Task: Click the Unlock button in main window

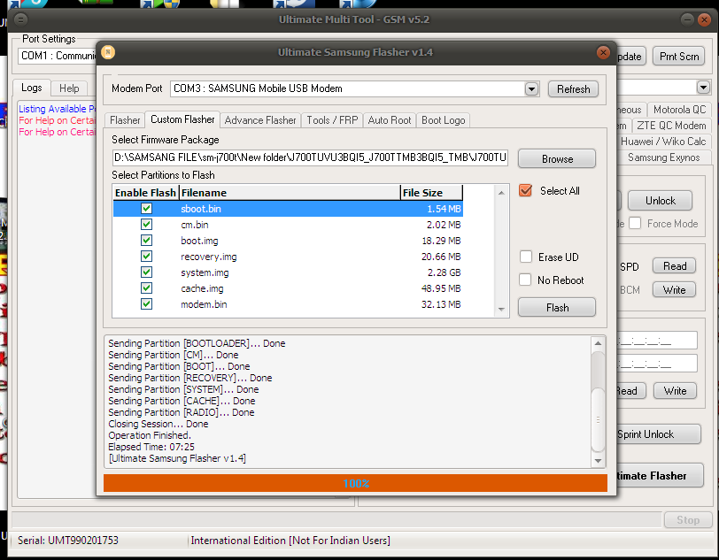Action: pos(660,201)
